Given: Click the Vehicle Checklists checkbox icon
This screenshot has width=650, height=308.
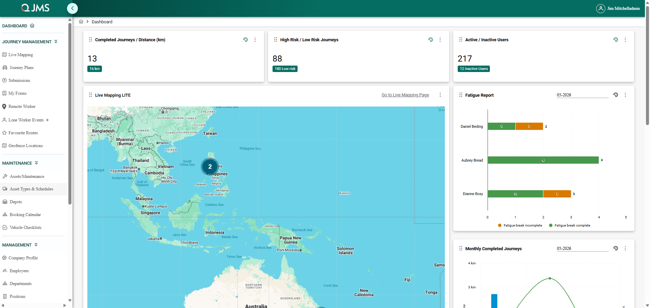Looking at the screenshot, I should click(x=5, y=228).
